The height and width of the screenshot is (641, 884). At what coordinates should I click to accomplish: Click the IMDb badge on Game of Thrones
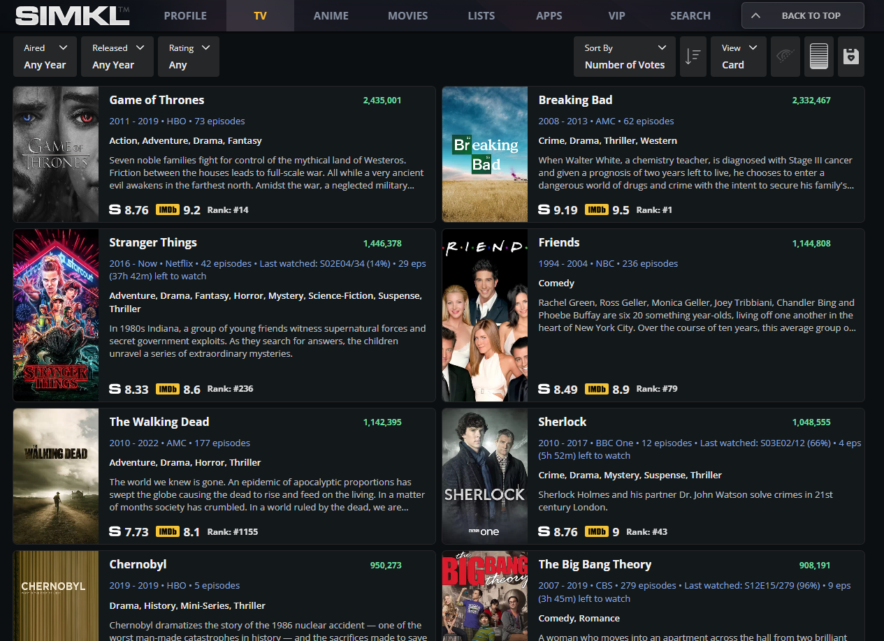[x=167, y=209]
